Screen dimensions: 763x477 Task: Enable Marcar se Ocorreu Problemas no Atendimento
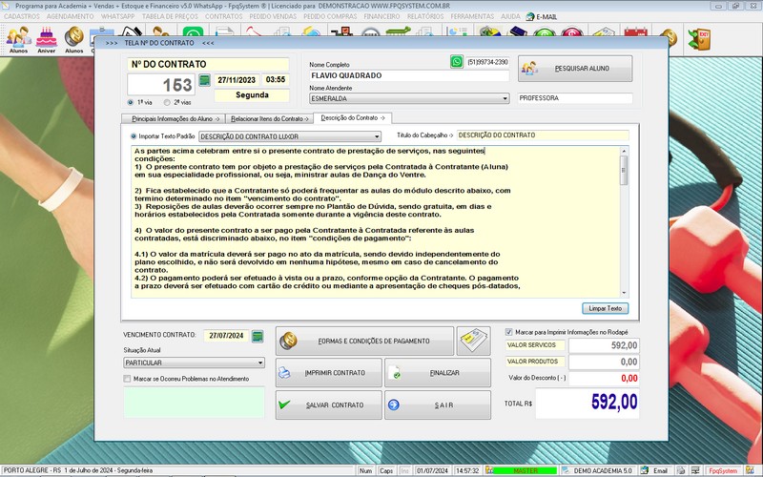(x=128, y=379)
